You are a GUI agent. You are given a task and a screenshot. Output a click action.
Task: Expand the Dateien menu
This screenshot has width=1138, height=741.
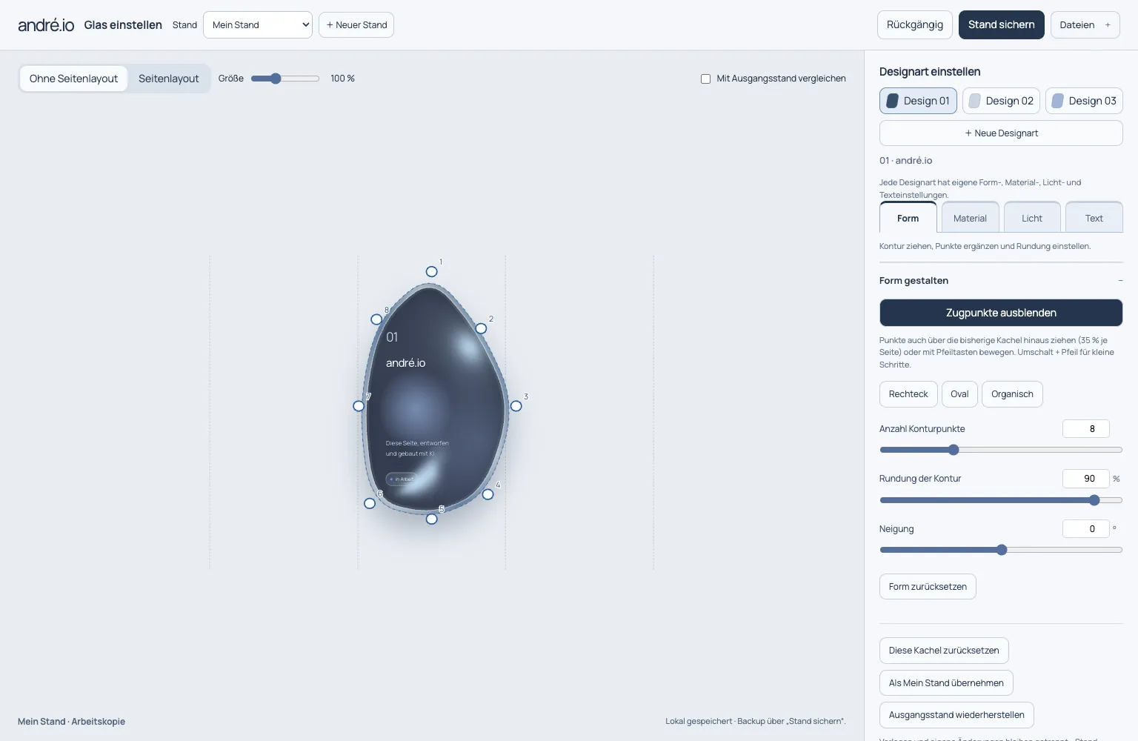point(1085,24)
